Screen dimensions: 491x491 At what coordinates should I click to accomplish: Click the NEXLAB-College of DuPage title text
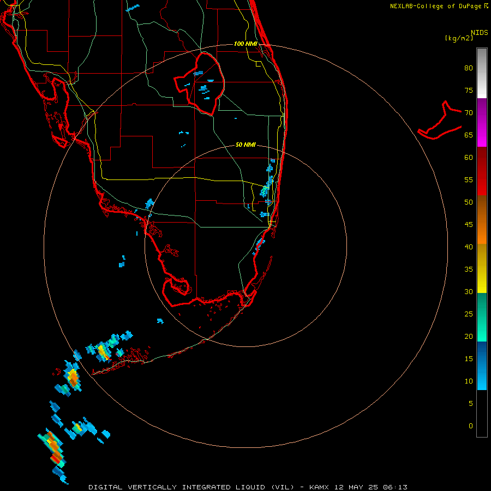(x=436, y=6)
